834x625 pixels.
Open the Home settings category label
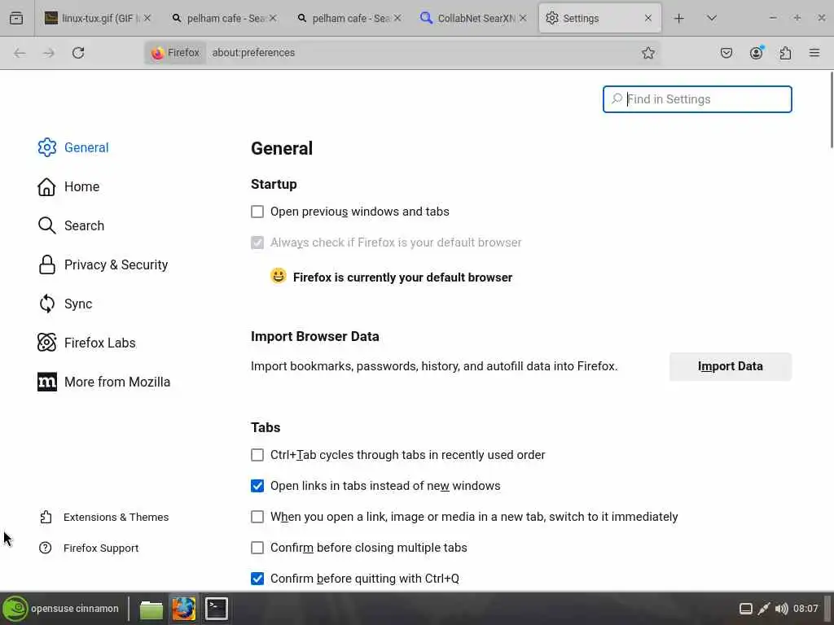[82, 186]
